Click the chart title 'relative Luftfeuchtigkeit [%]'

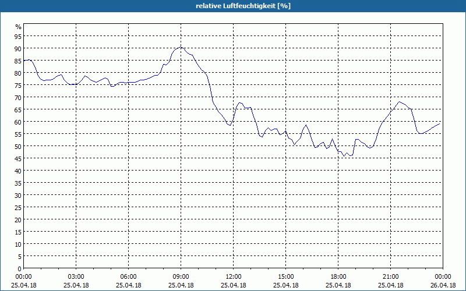click(243, 6)
